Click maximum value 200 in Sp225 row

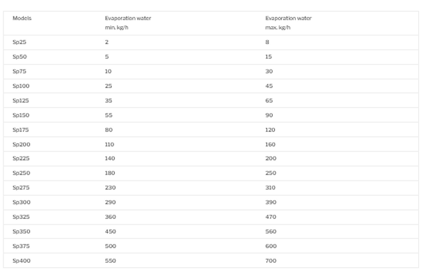point(270,158)
